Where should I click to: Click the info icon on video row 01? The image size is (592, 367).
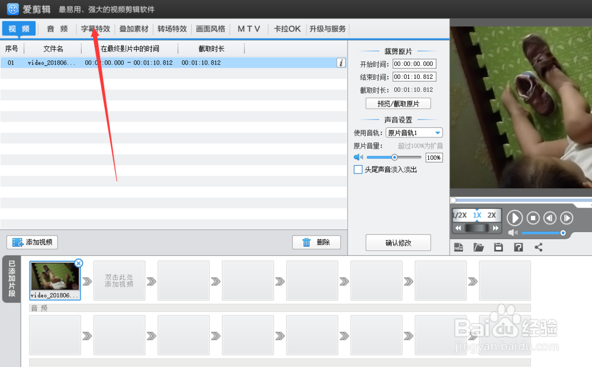(x=341, y=63)
